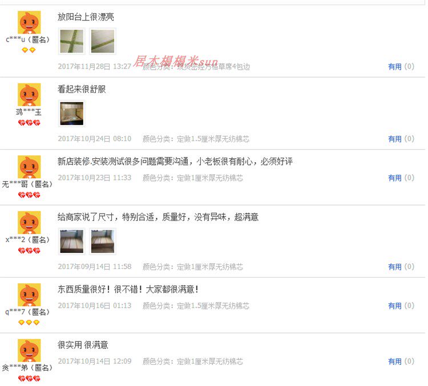Open second green mat photo in 放阳台上很漂亮 review
The width and height of the screenshot is (428, 386).
[x=103, y=41]
